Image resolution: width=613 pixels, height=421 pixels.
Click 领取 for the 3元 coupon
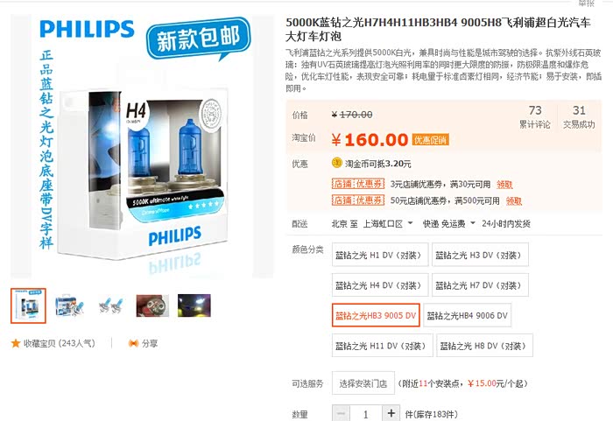pos(504,184)
